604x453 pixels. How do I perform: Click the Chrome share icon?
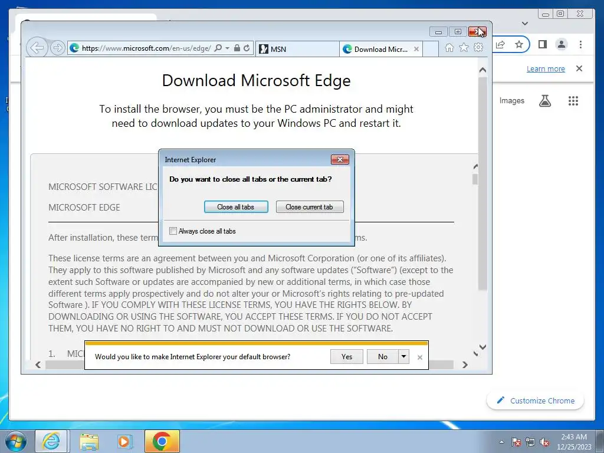[500, 44]
